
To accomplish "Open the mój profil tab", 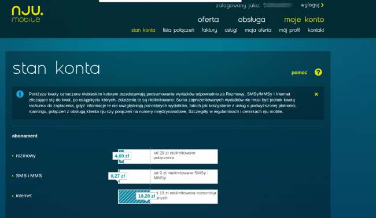I will pos(289,30).
